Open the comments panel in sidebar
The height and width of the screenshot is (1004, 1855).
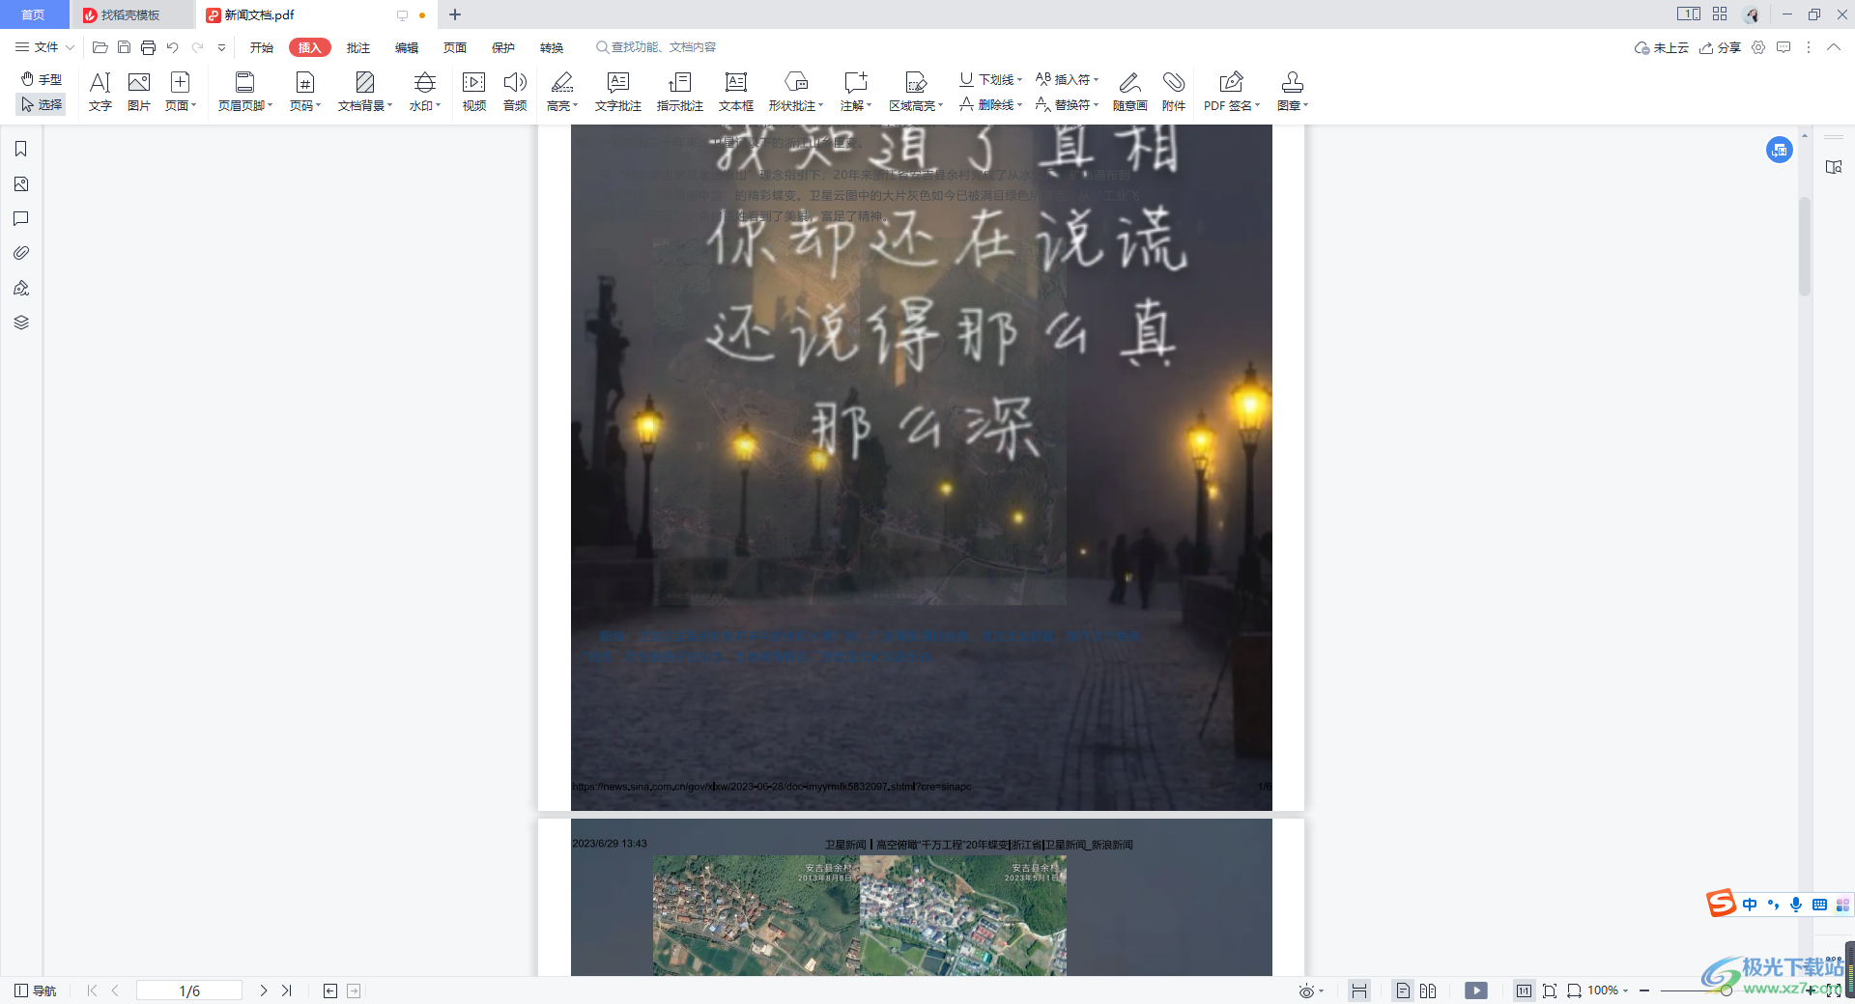click(21, 218)
